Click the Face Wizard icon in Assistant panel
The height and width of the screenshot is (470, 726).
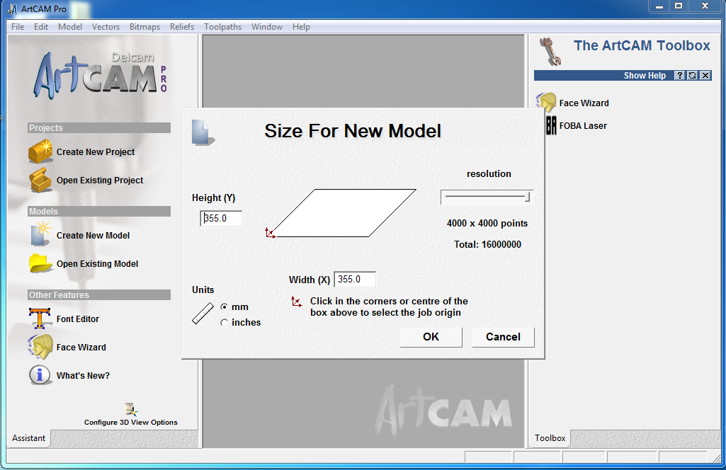click(41, 348)
